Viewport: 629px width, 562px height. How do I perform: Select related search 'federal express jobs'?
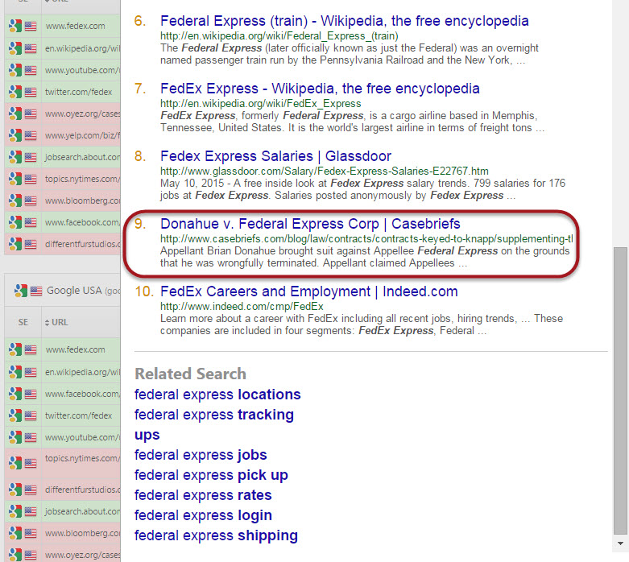click(201, 455)
